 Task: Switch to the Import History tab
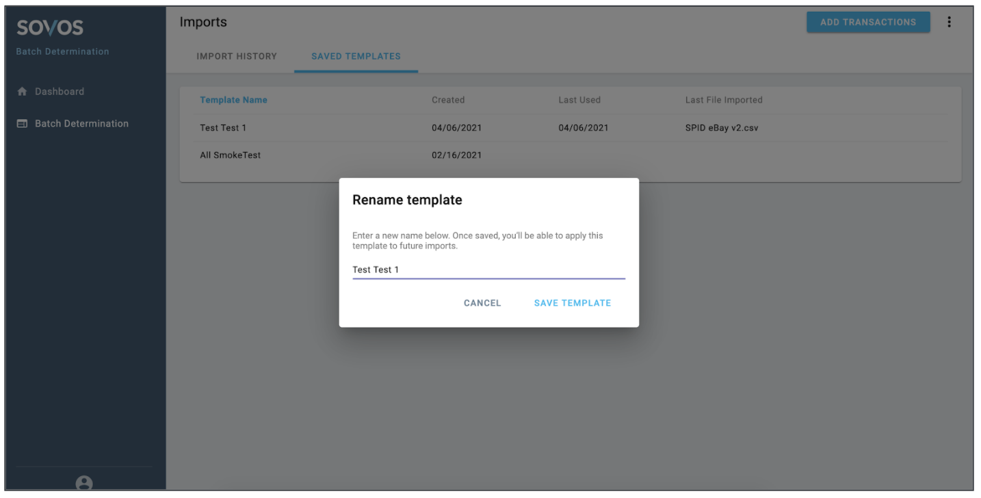pyautogui.click(x=237, y=56)
